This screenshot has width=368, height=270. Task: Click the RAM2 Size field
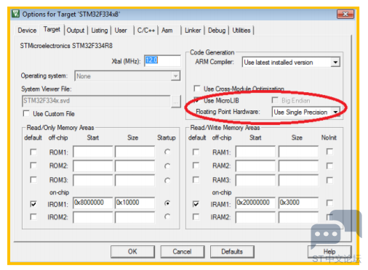tap(298, 166)
